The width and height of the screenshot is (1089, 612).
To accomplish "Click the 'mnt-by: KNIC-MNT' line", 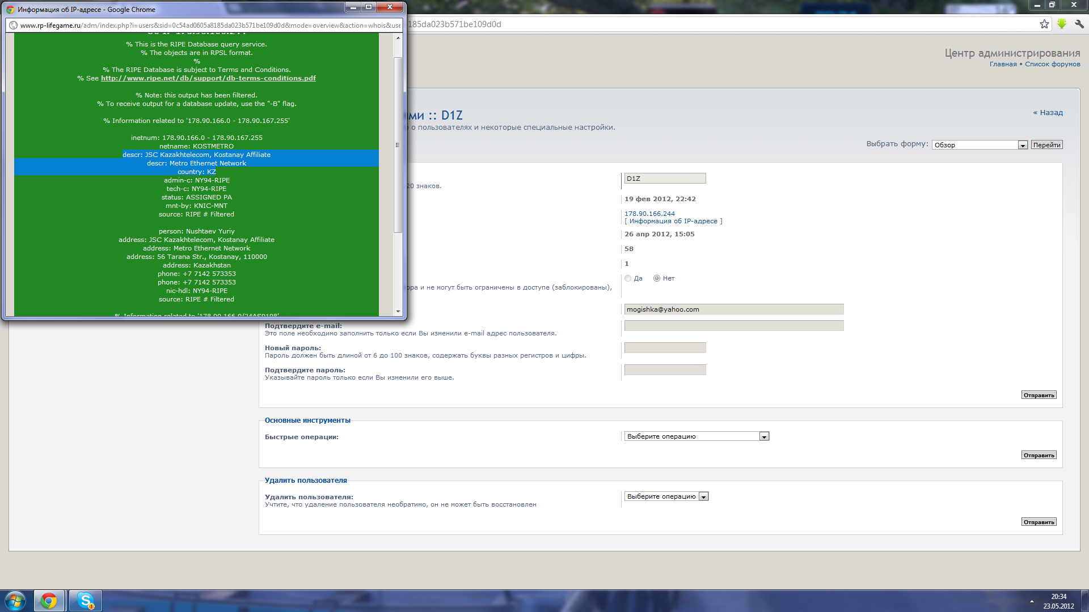I will (x=196, y=206).
